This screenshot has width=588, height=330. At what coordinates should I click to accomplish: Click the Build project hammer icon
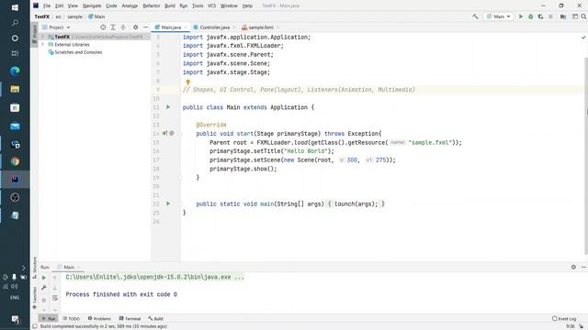475,16
